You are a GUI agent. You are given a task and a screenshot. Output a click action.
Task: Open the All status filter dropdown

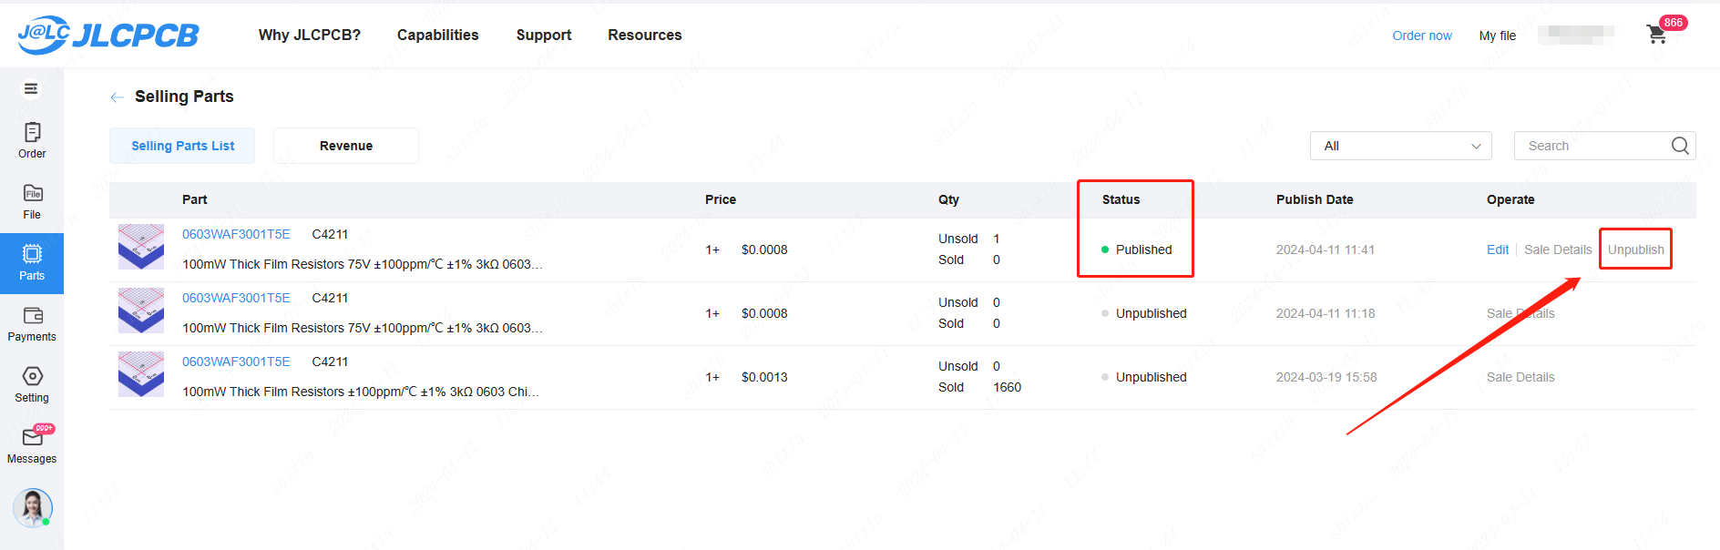[1401, 146]
